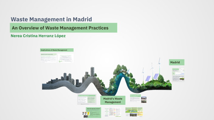The image size is (214, 120).
Task: Open the gray 'What is Waste Management' slide thumbnail
Action: click(87, 99)
